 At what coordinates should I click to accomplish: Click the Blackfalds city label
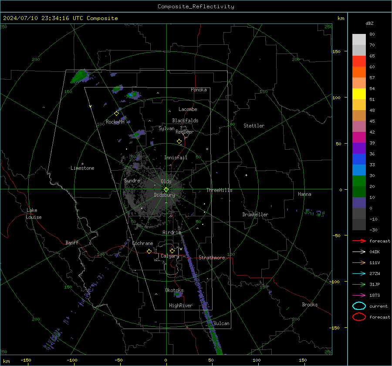(185, 121)
